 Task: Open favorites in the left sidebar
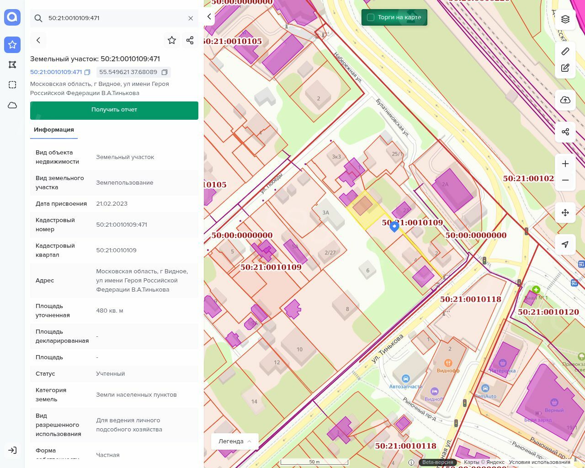(12, 45)
